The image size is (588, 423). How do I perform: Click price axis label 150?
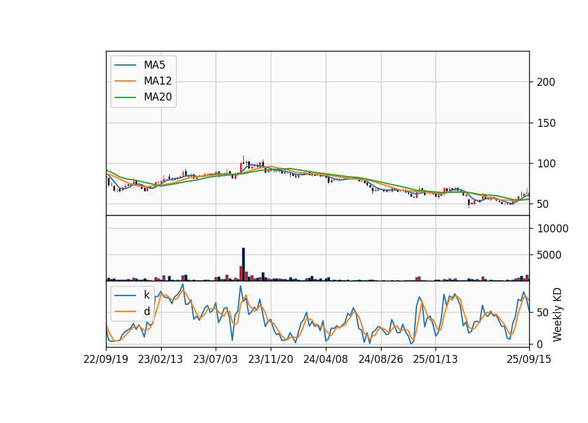tap(546, 123)
